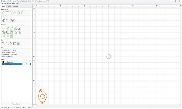Select the Move transform tool
Screen dimensions: 182x109
[4, 28]
